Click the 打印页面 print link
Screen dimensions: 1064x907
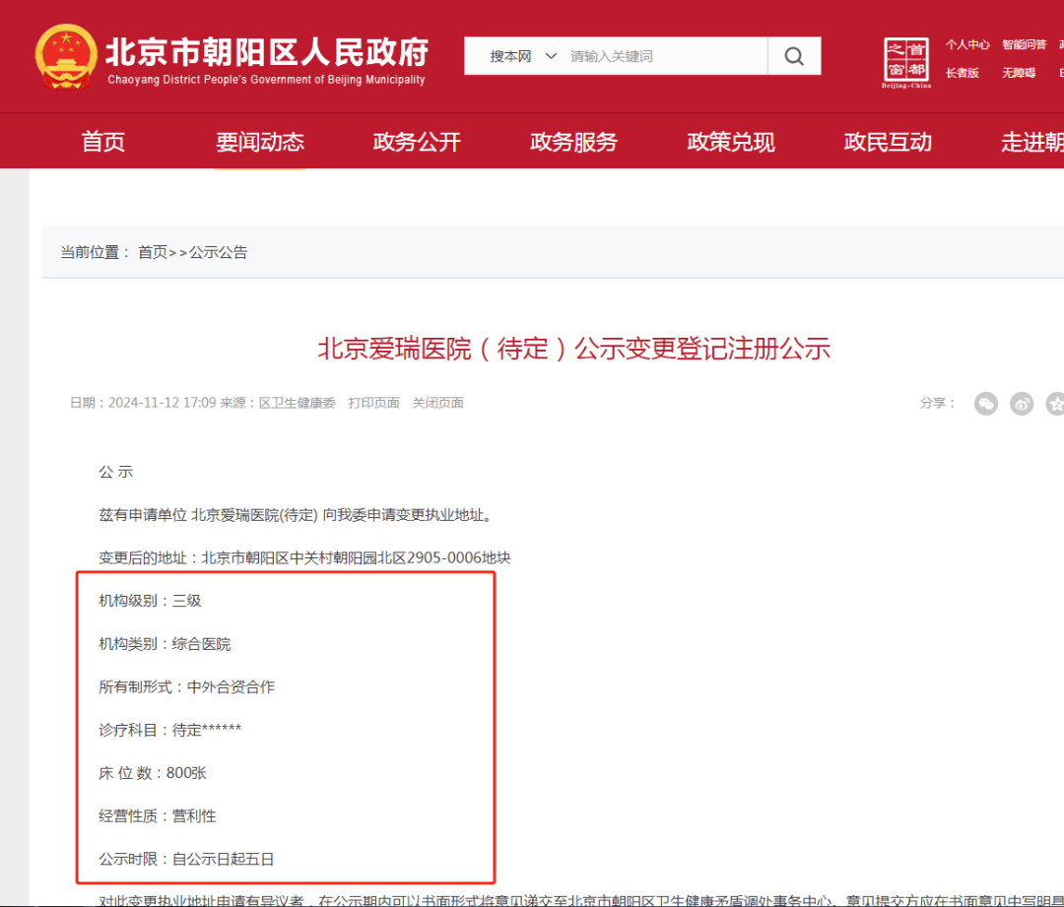373,402
